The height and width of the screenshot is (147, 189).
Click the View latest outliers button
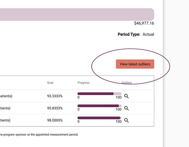(x=135, y=64)
